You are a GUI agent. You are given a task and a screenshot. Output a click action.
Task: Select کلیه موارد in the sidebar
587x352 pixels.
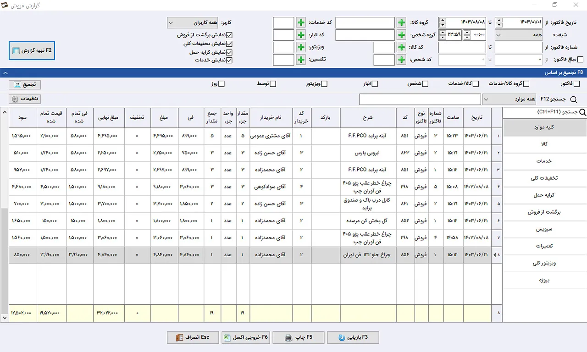545,127
